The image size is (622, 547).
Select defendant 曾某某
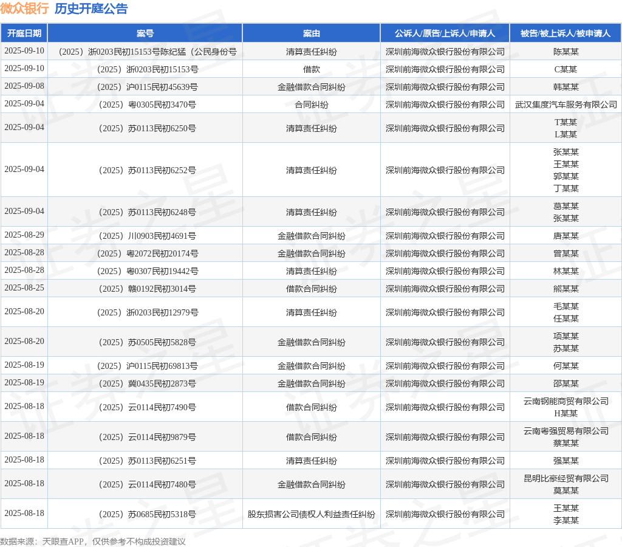[566, 253]
